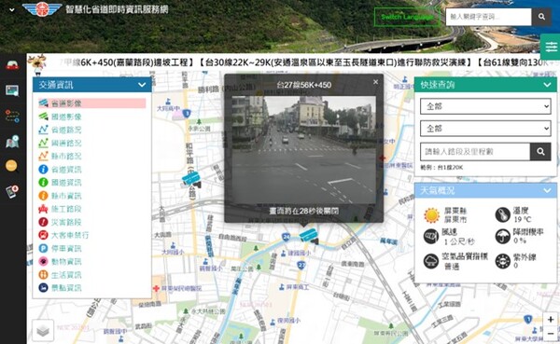Click the 畫面將在28秒後關閉 countdown text
560x344 pixels.
click(x=304, y=211)
